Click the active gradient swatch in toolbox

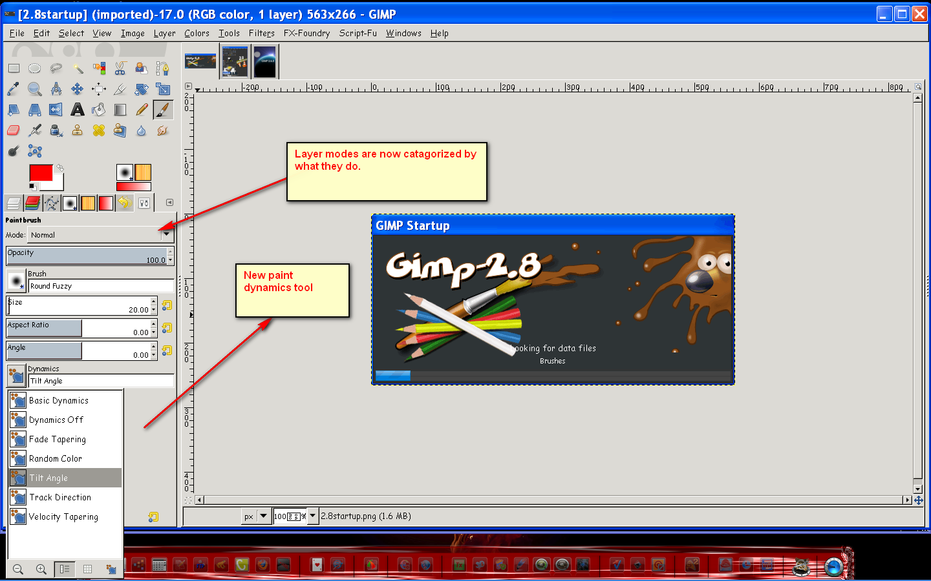pos(133,187)
